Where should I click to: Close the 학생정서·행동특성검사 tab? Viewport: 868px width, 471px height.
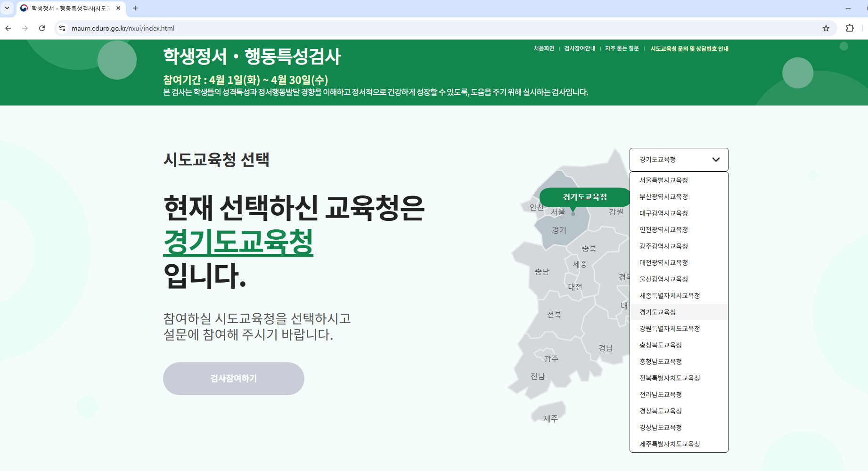[x=118, y=8]
